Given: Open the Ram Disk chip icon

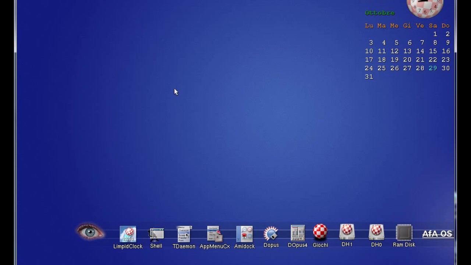Looking at the screenshot, I should pyautogui.click(x=404, y=232).
